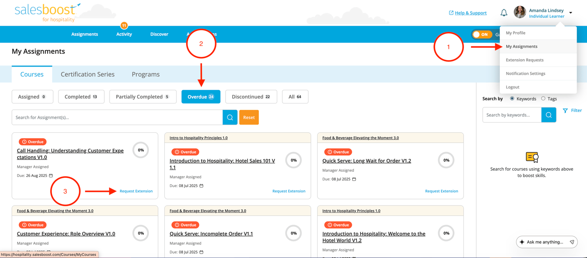Click the course certificate icon in search panel
587x258 pixels.
532,157
